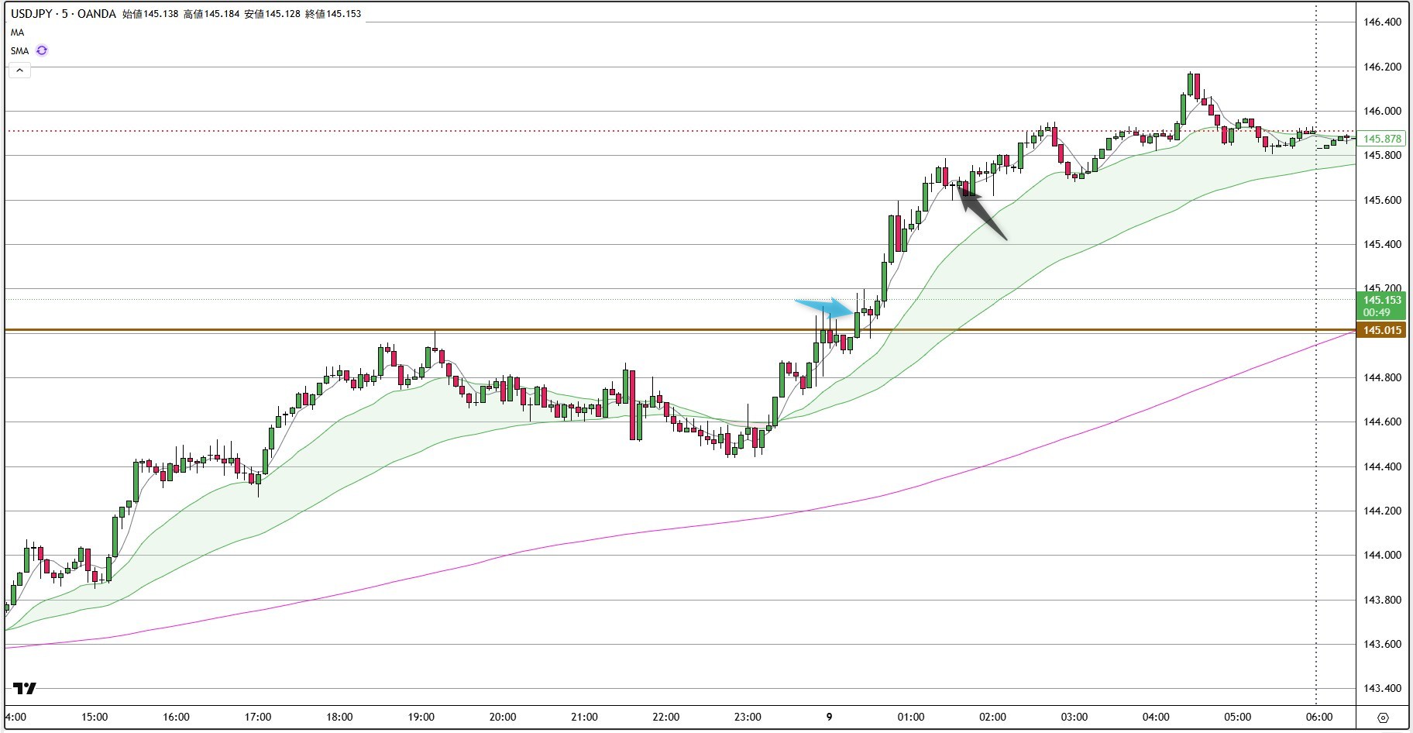Click the 06:00 time axis label
Image resolution: width=1413 pixels, height=733 pixels.
coord(1319,717)
